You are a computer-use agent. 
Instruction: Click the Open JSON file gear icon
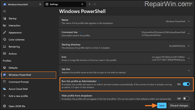tap(5, 106)
